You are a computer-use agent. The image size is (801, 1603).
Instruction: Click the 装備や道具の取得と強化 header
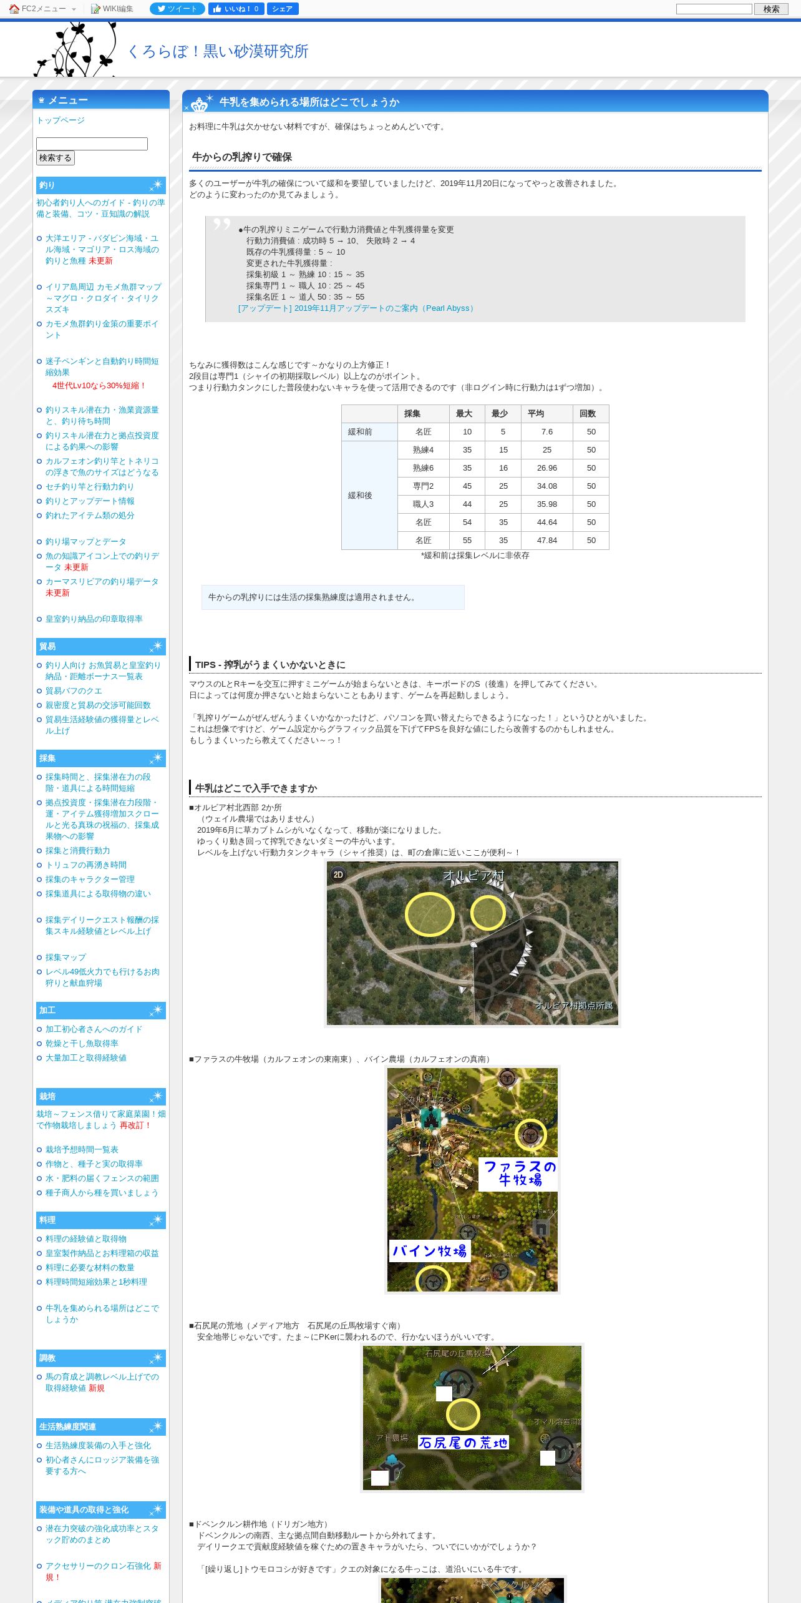coord(101,1509)
